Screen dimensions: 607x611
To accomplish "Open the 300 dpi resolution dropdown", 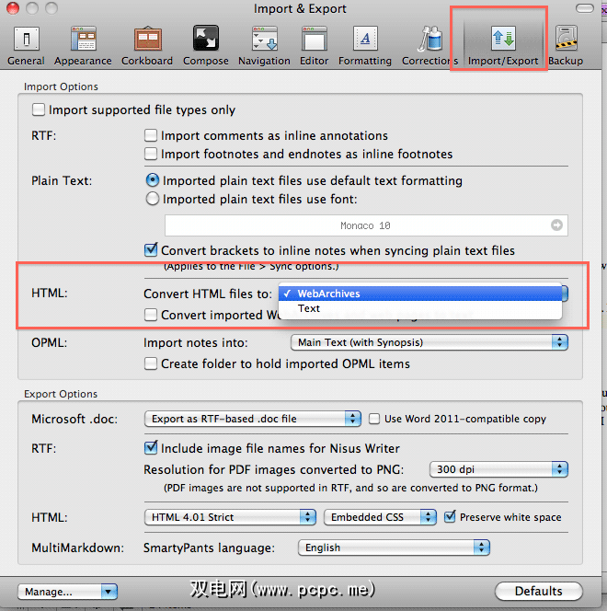I will coord(498,469).
